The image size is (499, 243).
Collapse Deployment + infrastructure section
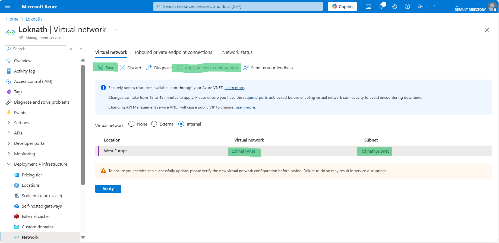tap(40, 164)
